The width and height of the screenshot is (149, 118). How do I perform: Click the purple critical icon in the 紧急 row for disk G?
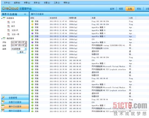pyautogui.click(x=32, y=33)
